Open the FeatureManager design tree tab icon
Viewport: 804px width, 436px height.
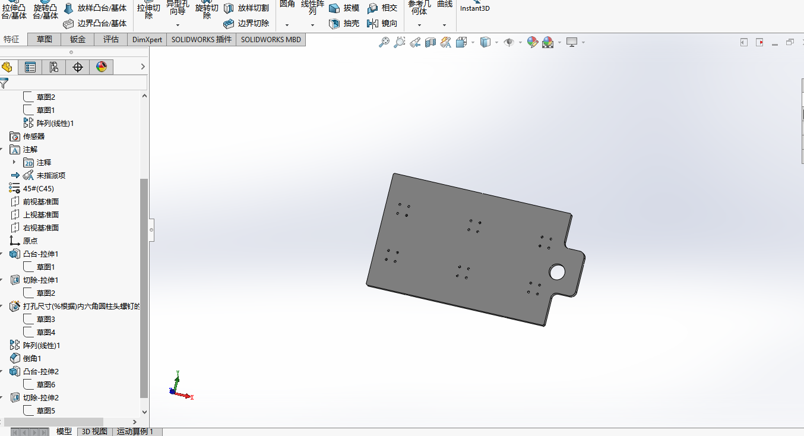click(7, 67)
